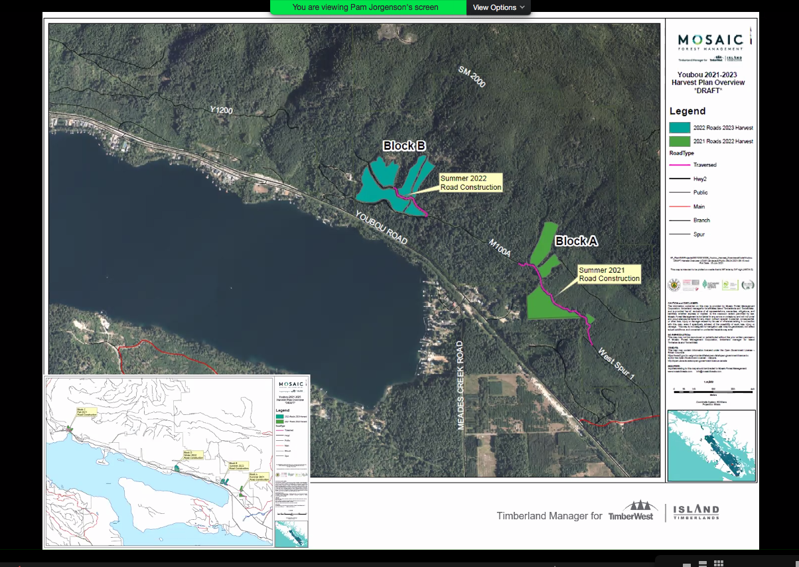Image resolution: width=799 pixels, height=567 pixels.
Task: Click the Mosaic logo inside the overview inset map
Action: point(291,385)
